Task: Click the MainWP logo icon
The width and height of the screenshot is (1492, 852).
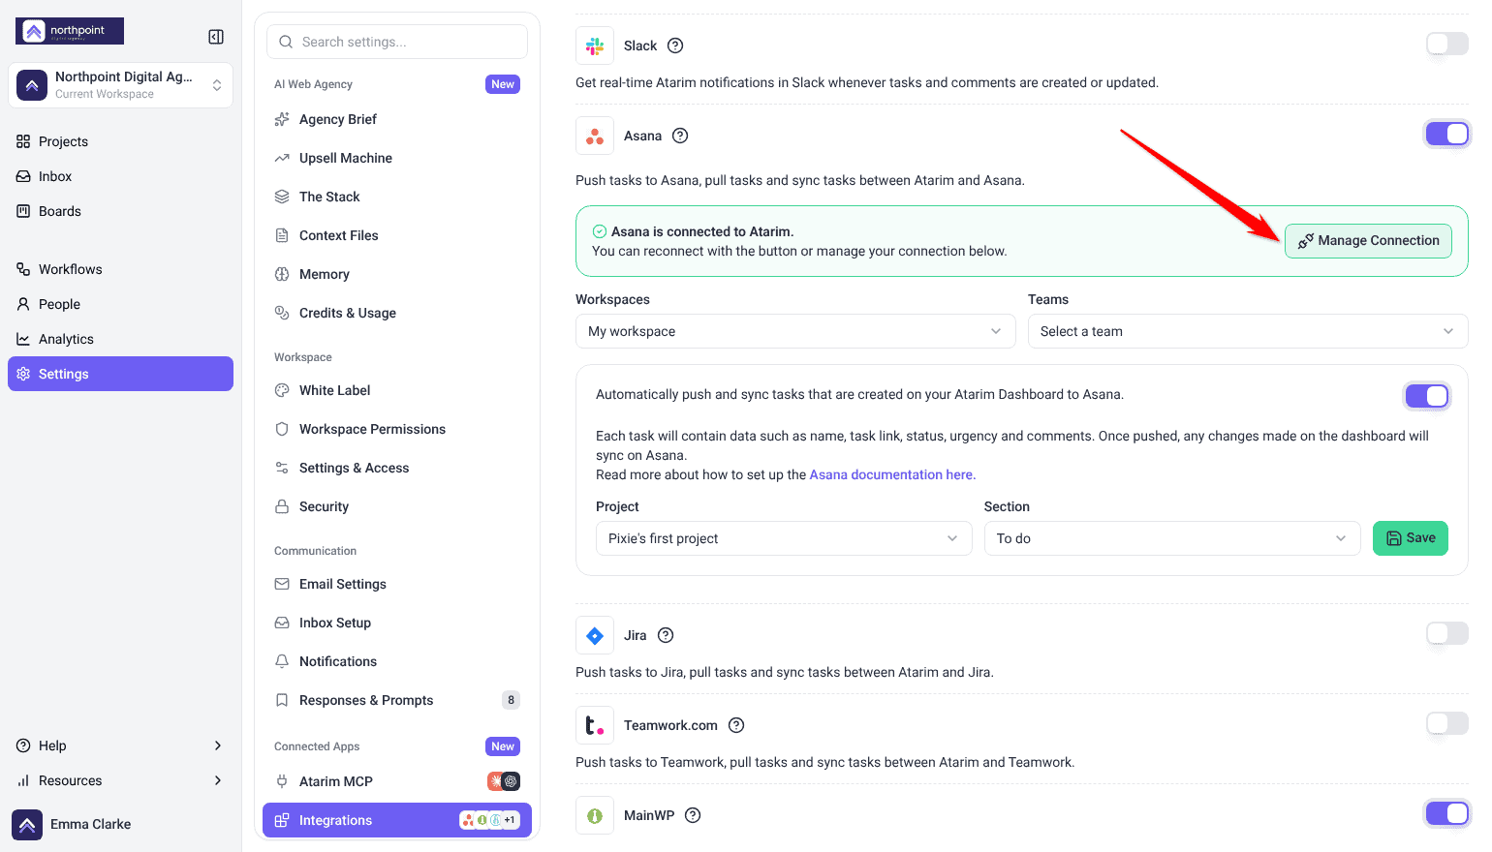Action: (x=595, y=815)
